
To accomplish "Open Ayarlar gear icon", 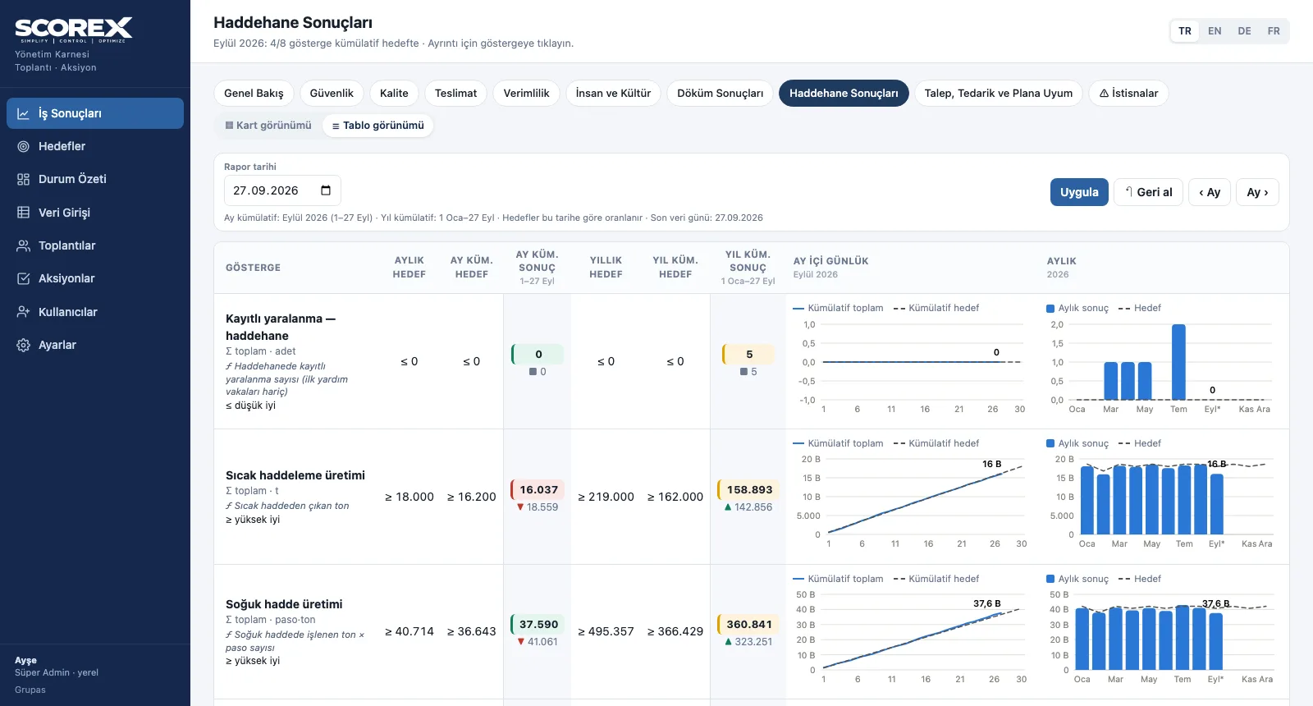I will pos(24,345).
